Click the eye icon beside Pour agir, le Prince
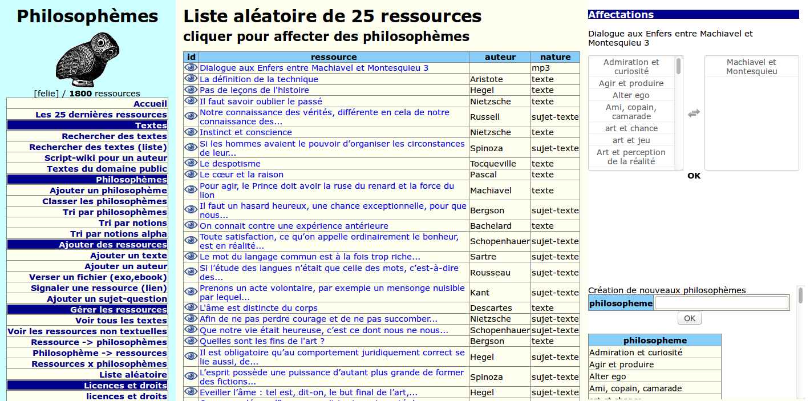The width and height of the screenshot is (810, 401). (x=191, y=190)
